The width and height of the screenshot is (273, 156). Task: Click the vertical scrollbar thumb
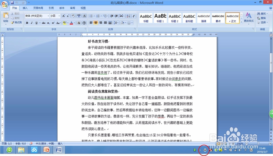271,63
